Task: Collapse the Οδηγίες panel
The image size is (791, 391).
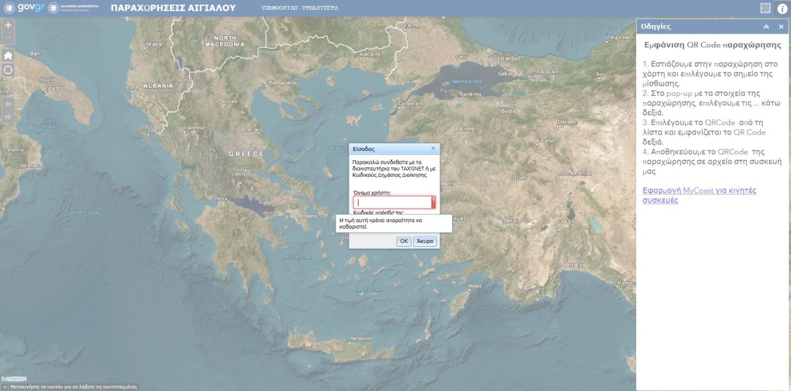Action: (766, 27)
